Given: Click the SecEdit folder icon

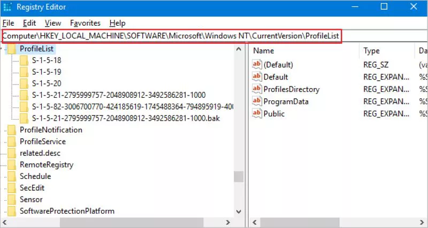Looking at the screenshot, I should (x=12, y=188).
